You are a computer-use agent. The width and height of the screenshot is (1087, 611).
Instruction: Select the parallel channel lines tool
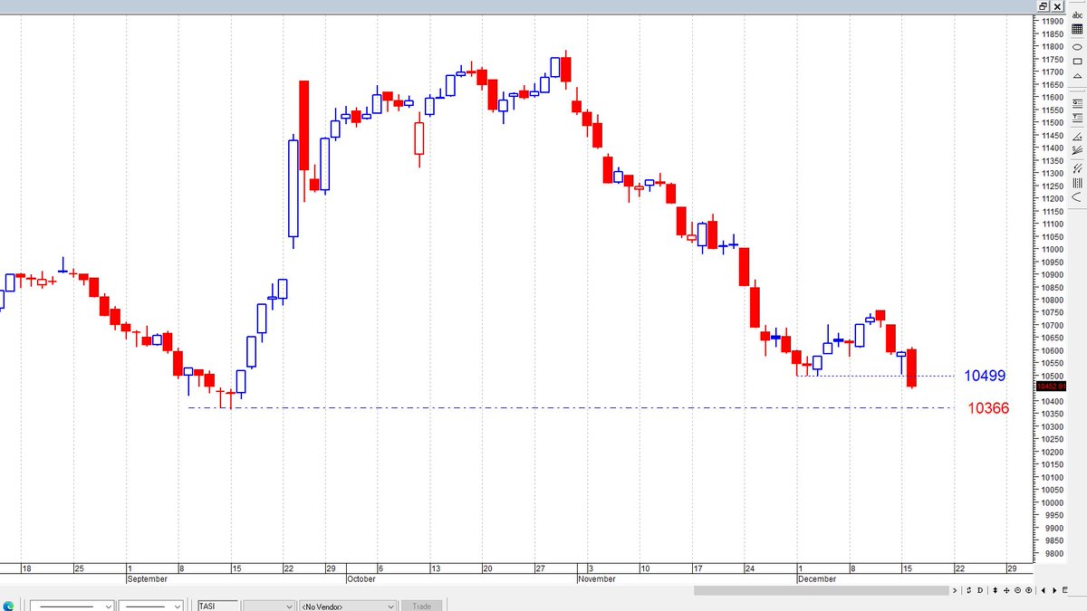click(1077, 168)
